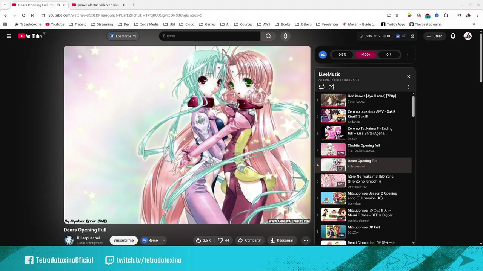Switch to poner alertas video tab

pyautogui.click(x=98, y=5)
